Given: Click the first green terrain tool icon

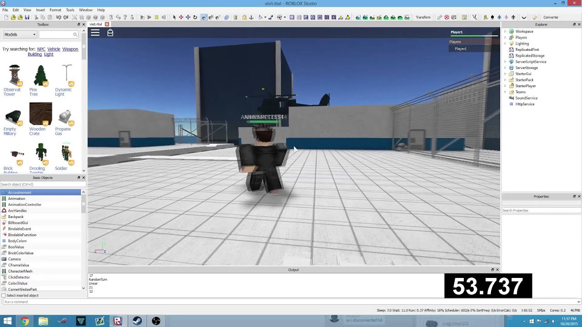Looking at the screenshot, I should click(x=358, y=17).
